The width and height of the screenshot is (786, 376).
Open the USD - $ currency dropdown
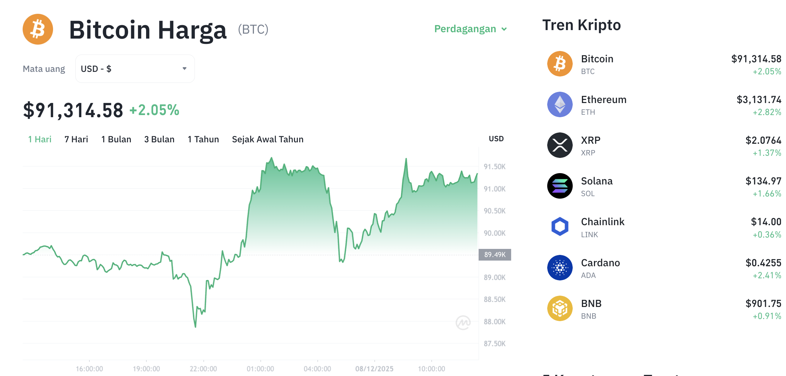(134, 68)
